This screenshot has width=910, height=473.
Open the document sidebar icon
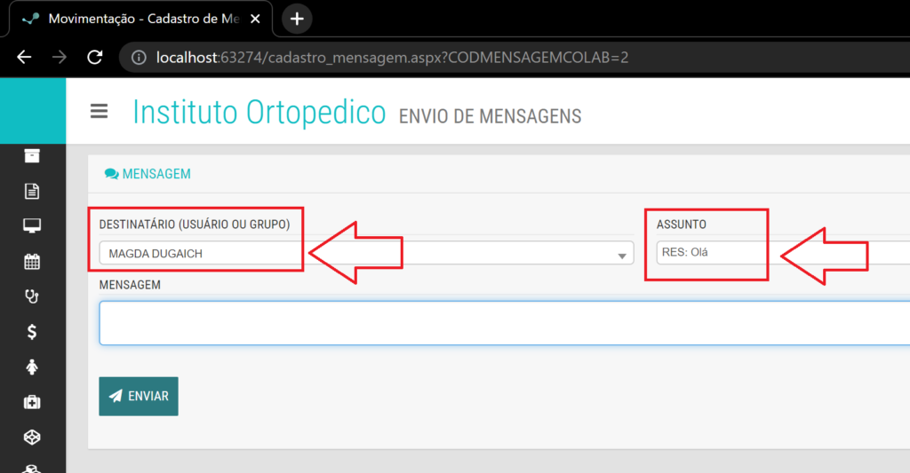click(32, 191)
